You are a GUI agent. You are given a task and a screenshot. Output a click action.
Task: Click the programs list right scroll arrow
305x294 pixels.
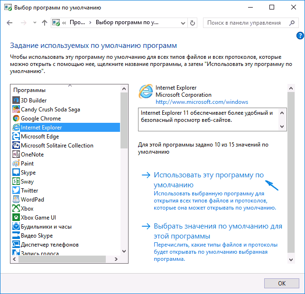(116, 259)
